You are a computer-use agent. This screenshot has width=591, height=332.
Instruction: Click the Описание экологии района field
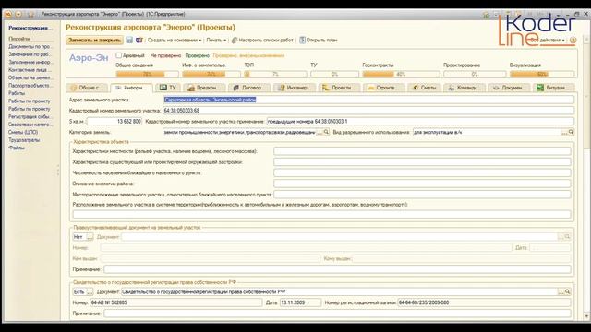click(422, 184)
